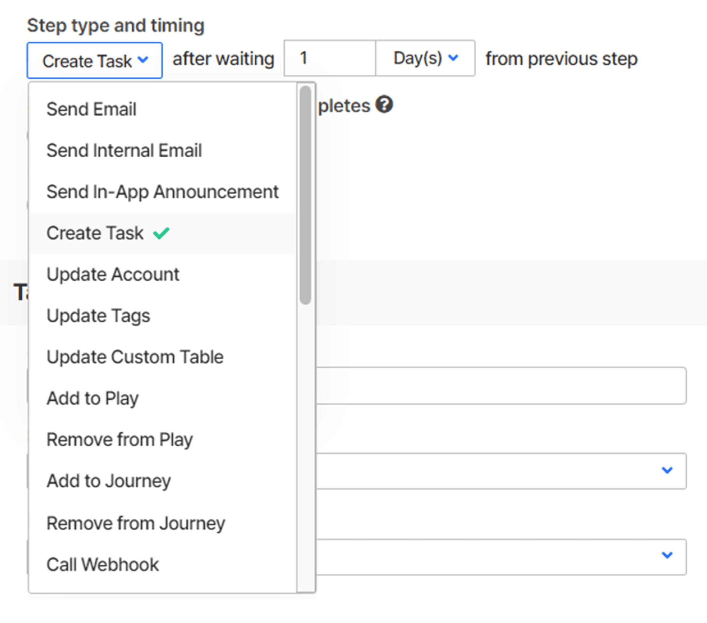Click the empty text field behind the list
Image resolution: width=707 pixels, height=623 pixels.
coord(500,385)
